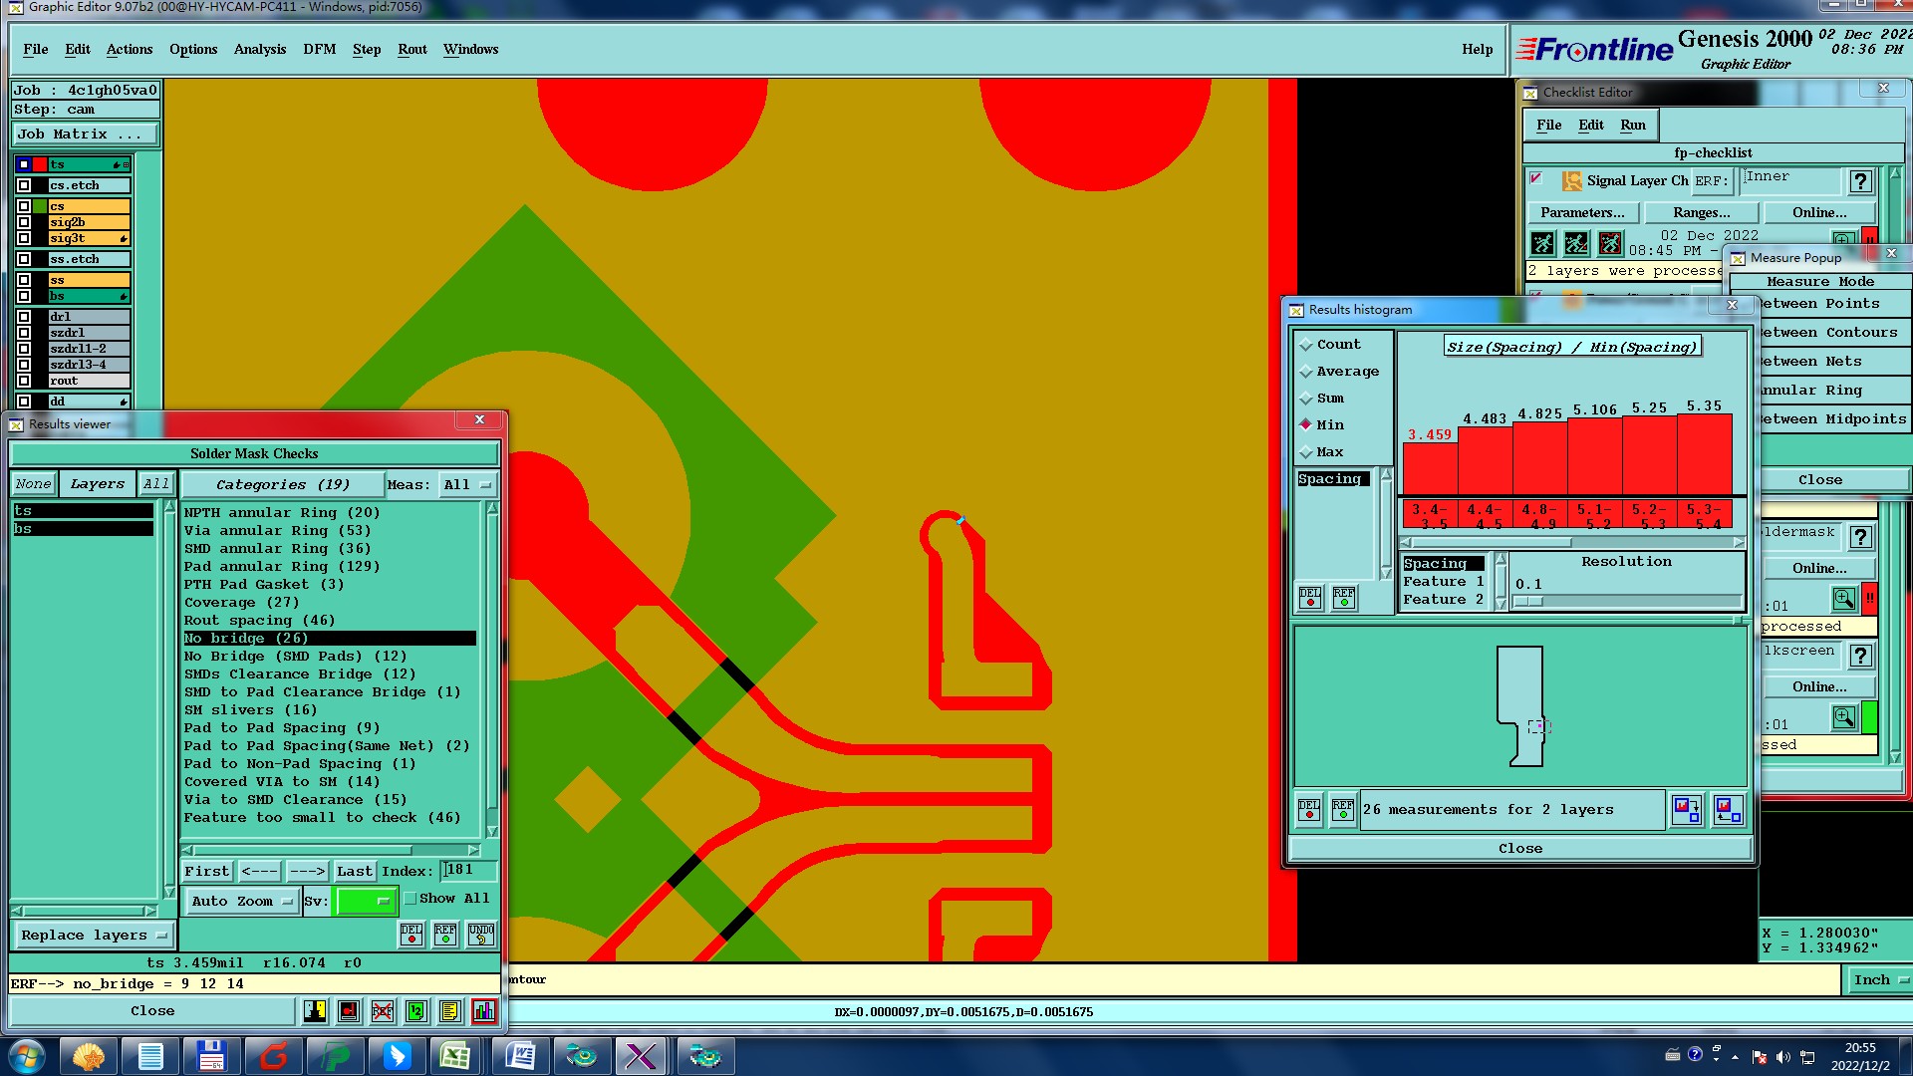Viewport: 1913px width, 1076px height.
Task: Select the SM slivers (16) category
Action: coord(250,710)
